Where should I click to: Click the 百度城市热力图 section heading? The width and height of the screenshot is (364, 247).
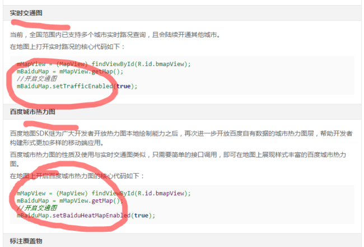32,111
